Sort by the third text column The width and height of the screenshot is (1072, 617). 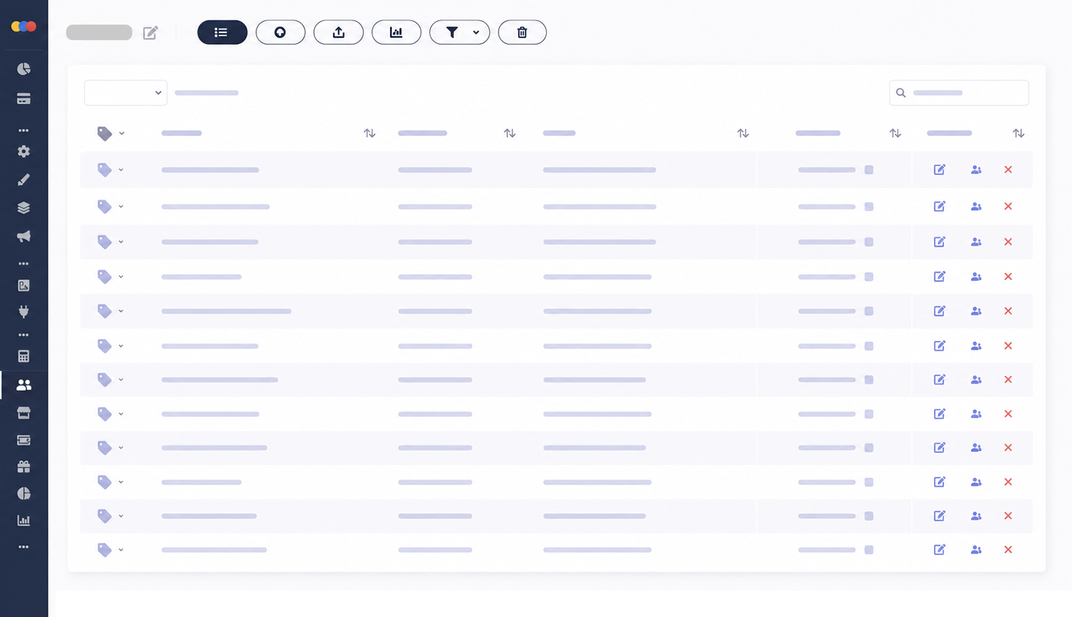point(743,133)
